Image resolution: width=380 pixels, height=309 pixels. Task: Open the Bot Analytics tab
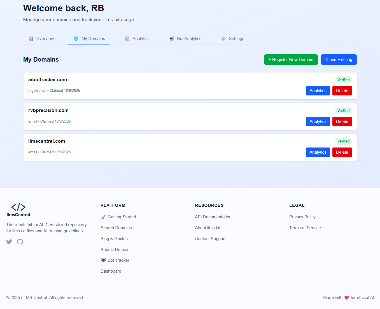[185, 38]
